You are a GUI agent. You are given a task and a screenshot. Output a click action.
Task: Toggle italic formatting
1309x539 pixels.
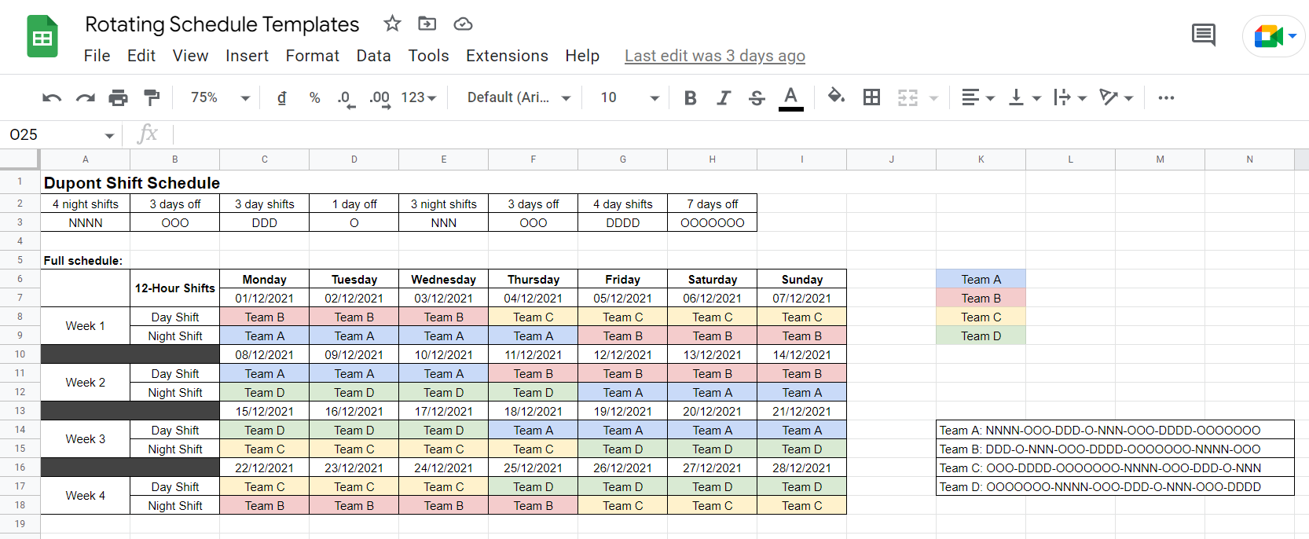tap(723, 97)
